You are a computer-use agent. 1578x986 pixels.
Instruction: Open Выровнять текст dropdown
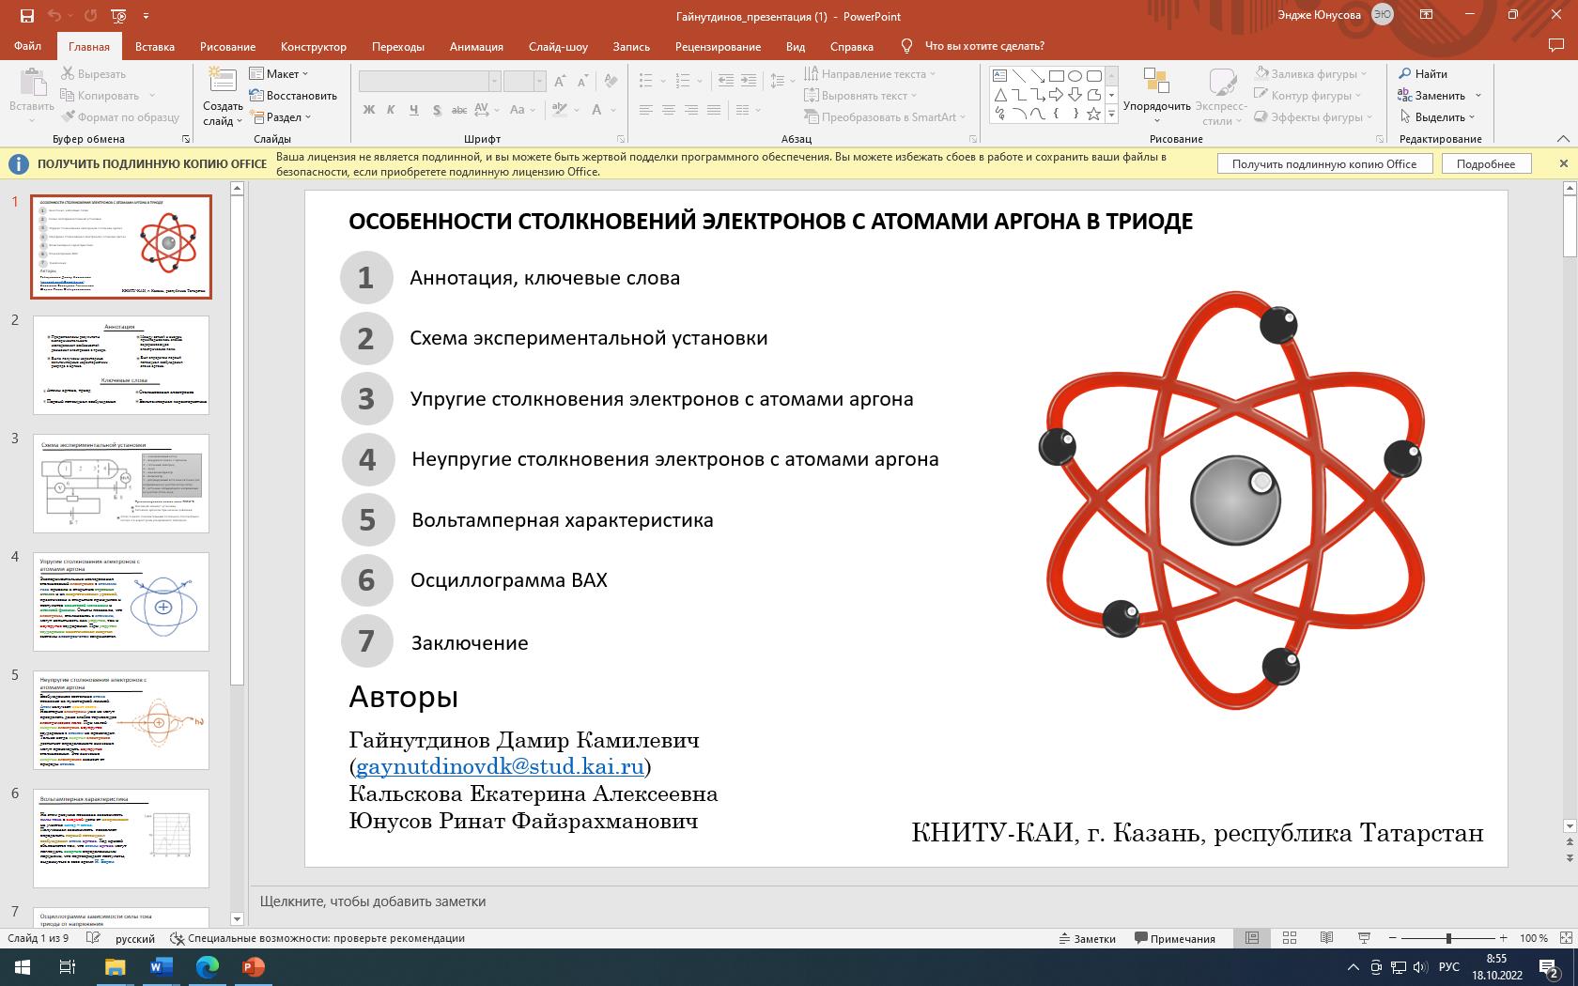(x=860, y=95)
